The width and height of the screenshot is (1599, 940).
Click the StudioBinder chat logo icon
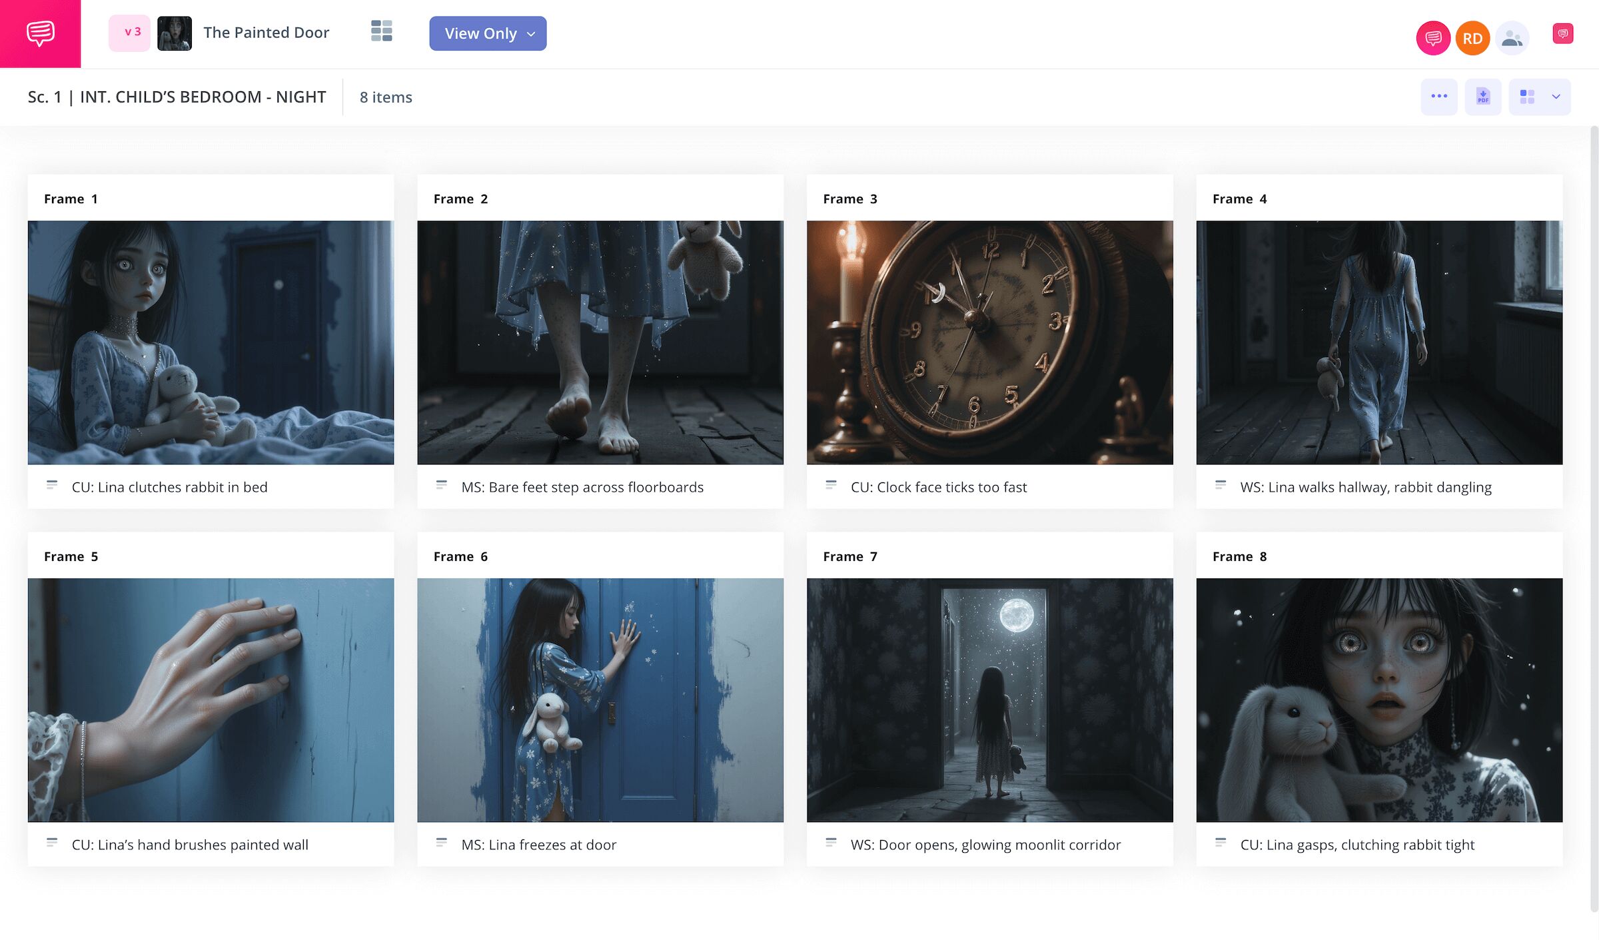coord(40,33)
